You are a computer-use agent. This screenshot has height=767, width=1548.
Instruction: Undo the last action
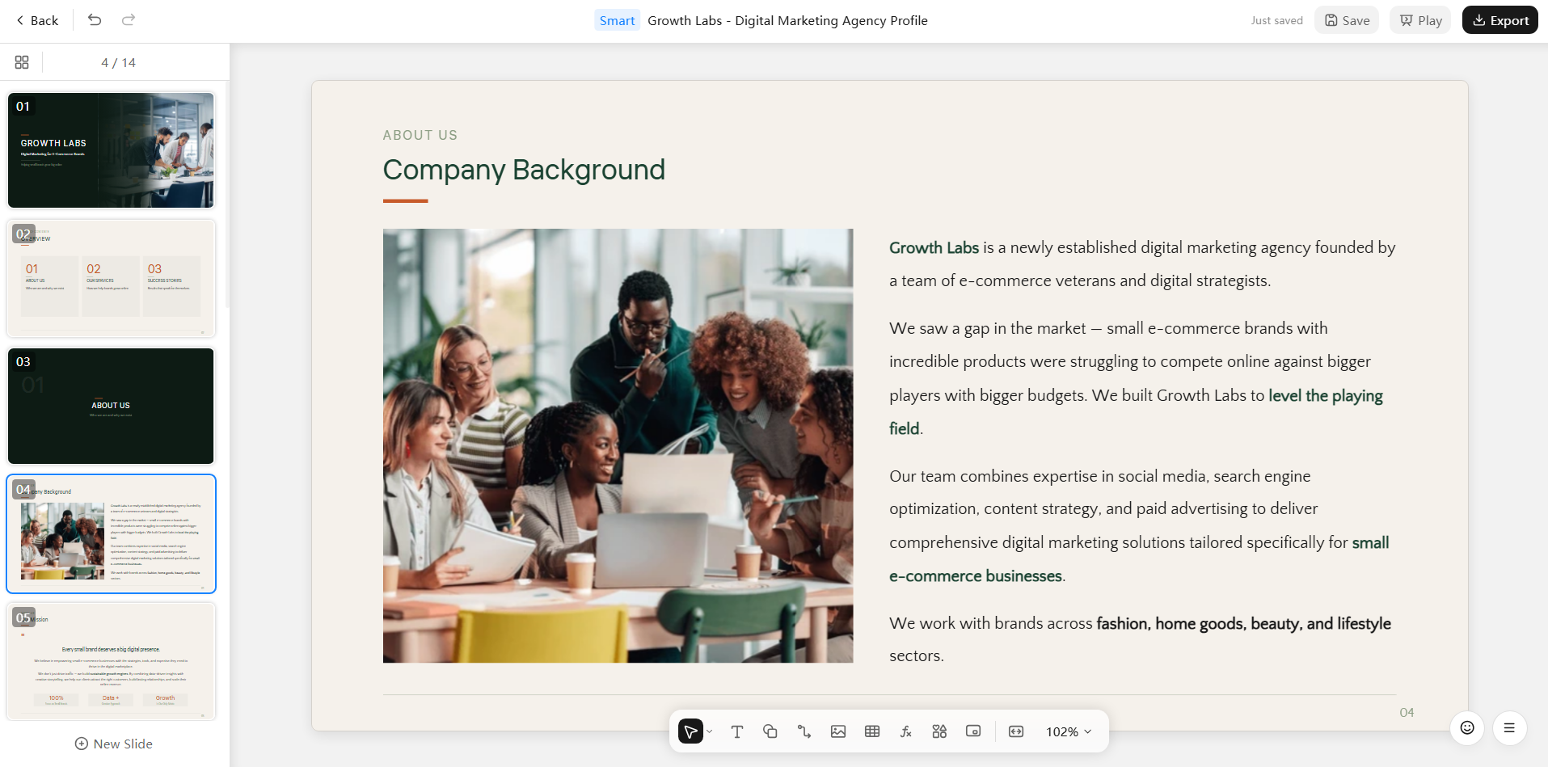95,20
